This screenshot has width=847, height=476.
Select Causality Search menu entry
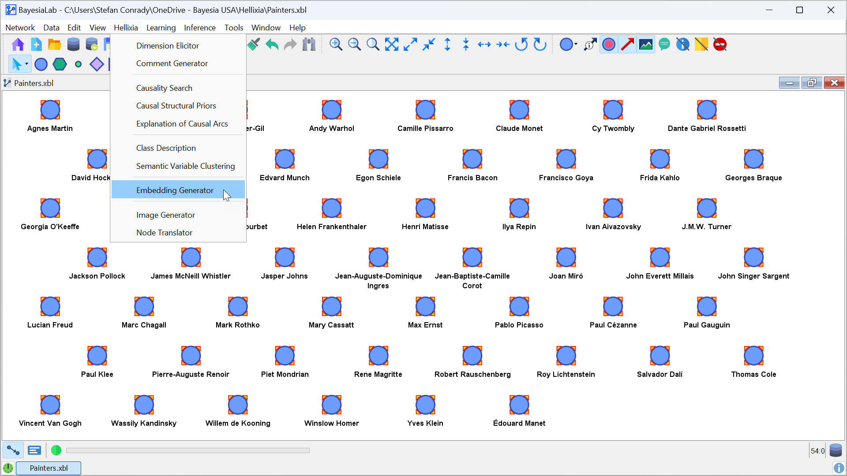click(x=164, y=88)
